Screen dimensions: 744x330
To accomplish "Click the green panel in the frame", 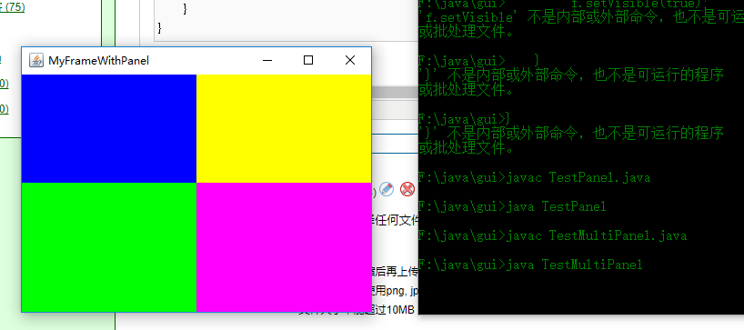I will [109, 247].
